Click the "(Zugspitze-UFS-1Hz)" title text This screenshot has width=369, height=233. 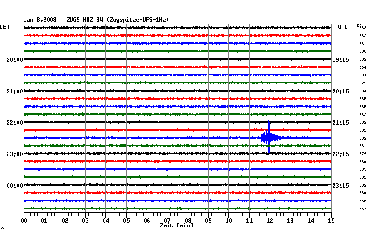pos(138,20)
